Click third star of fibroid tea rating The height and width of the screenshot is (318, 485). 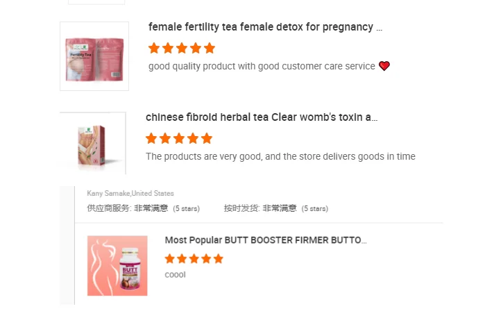tap(179, 138)
